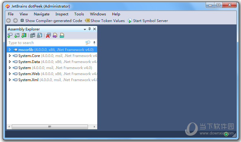The image size is (241, 142).
Task: Toggle Show Compiler-generated Code
Action: [x=51, y=21]
